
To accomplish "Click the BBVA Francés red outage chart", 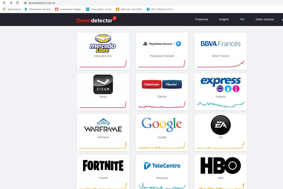I will pos(220,64).
